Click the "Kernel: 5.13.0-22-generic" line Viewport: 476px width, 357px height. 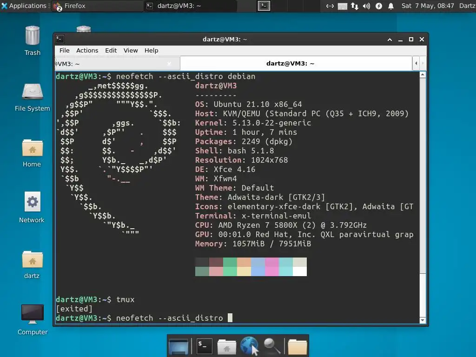click(253, 123)
